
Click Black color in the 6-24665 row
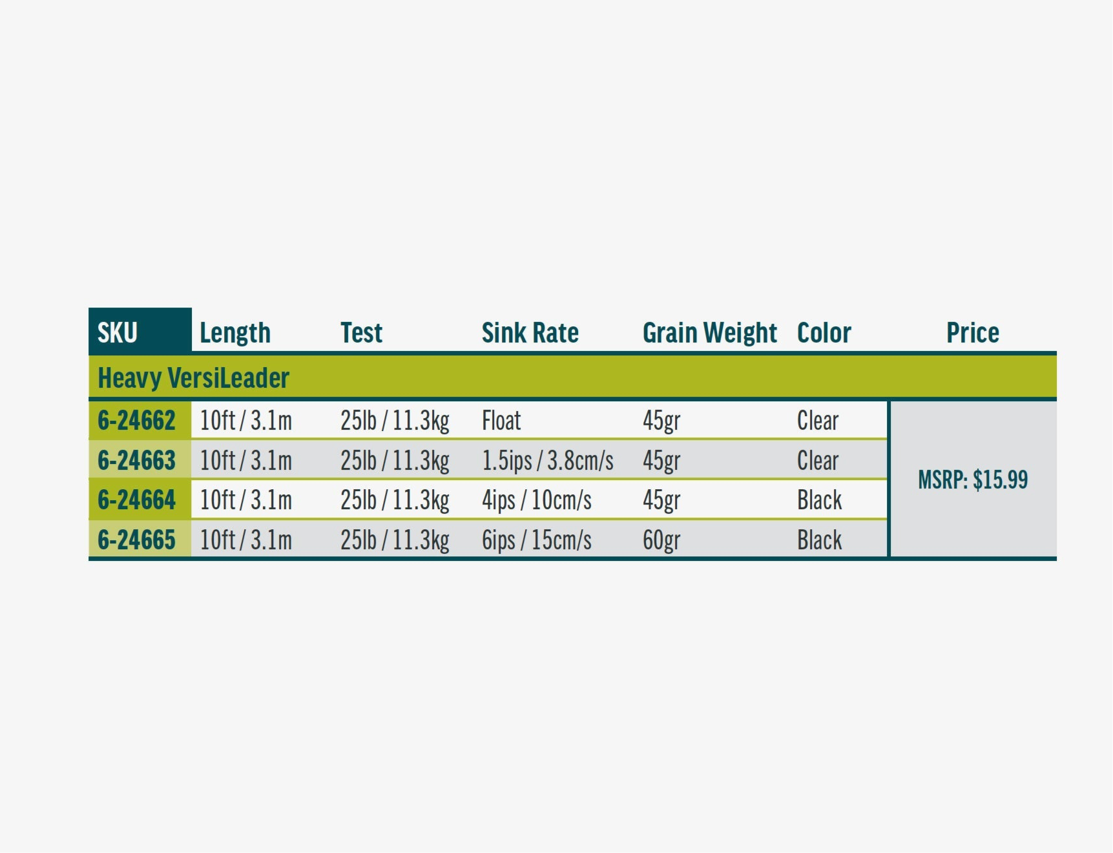pyautogui.click(x=819, y=540)
